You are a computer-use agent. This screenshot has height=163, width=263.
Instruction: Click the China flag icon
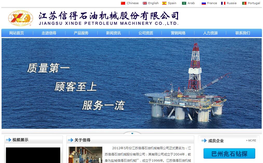[123, 3]
